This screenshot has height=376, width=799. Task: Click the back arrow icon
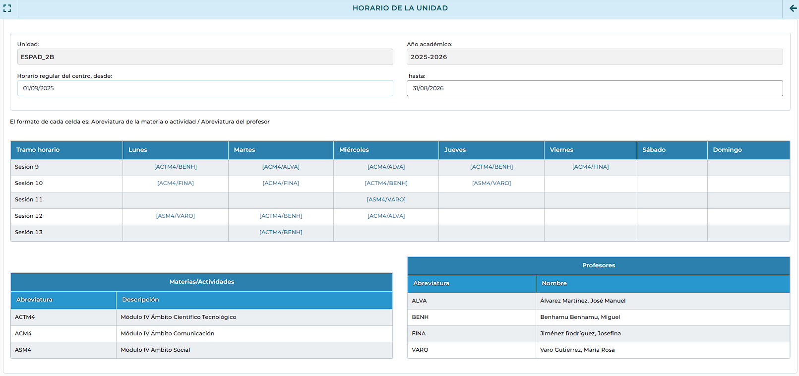[793, 8]
